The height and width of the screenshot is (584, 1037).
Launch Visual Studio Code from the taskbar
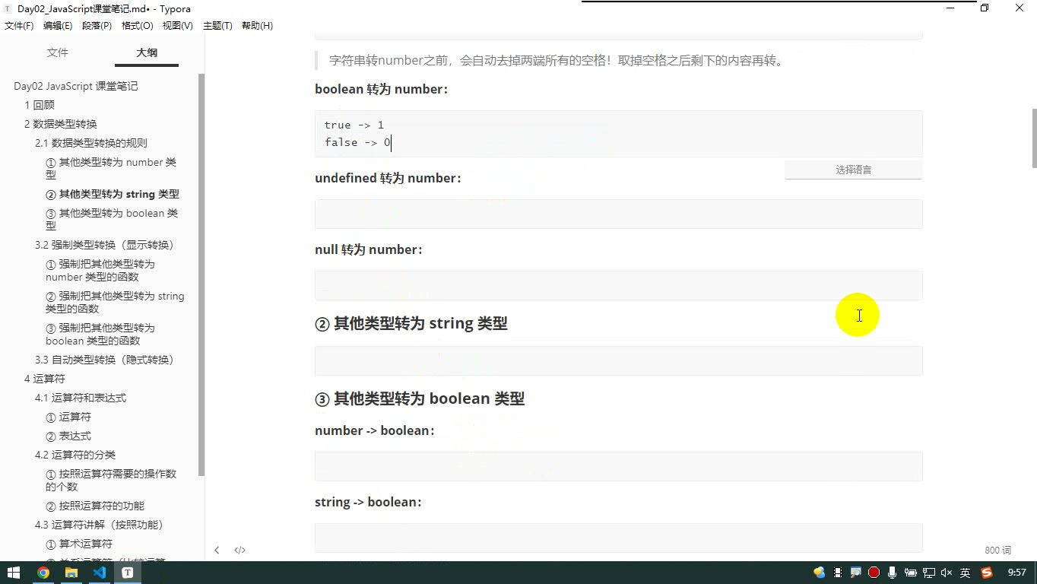click(x=100, y=573)
